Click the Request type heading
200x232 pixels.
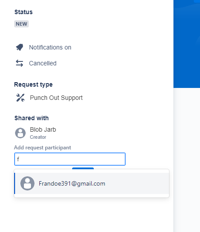tap(33, 84)
